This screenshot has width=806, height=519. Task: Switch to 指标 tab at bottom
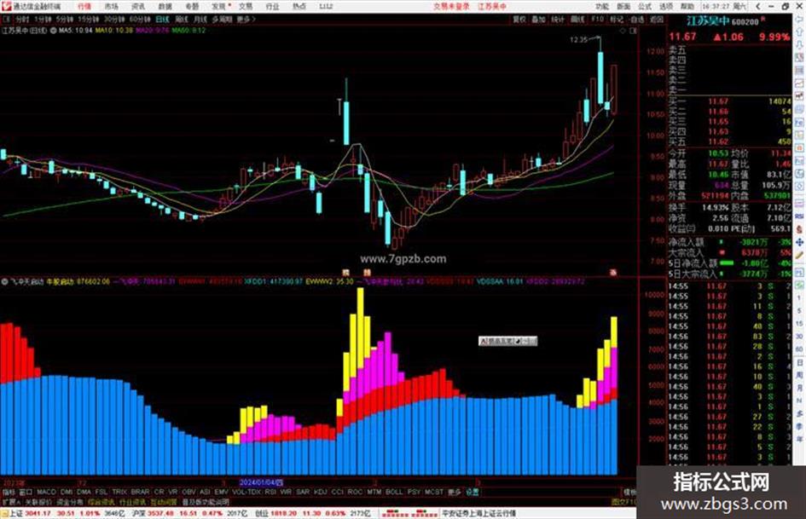(x=9, y=492)
